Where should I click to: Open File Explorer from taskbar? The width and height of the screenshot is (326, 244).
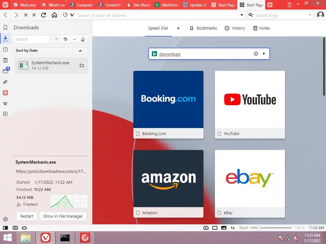26,238
